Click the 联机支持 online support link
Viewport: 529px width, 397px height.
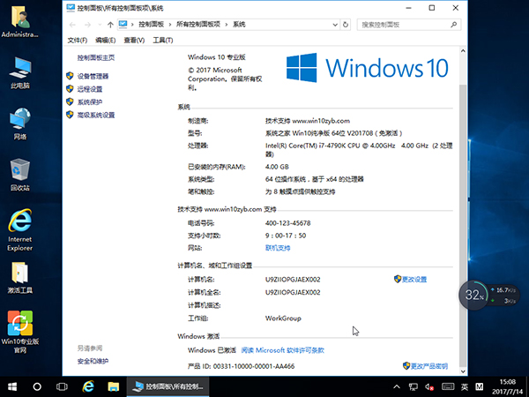278,248
